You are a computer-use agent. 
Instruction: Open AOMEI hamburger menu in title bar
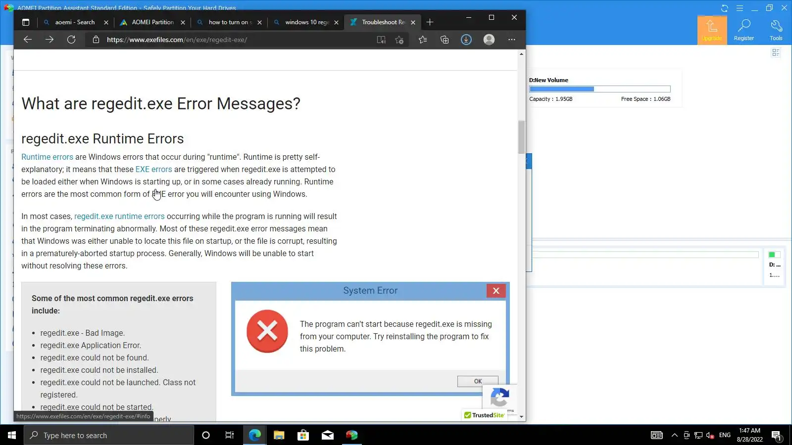point(740,8)
